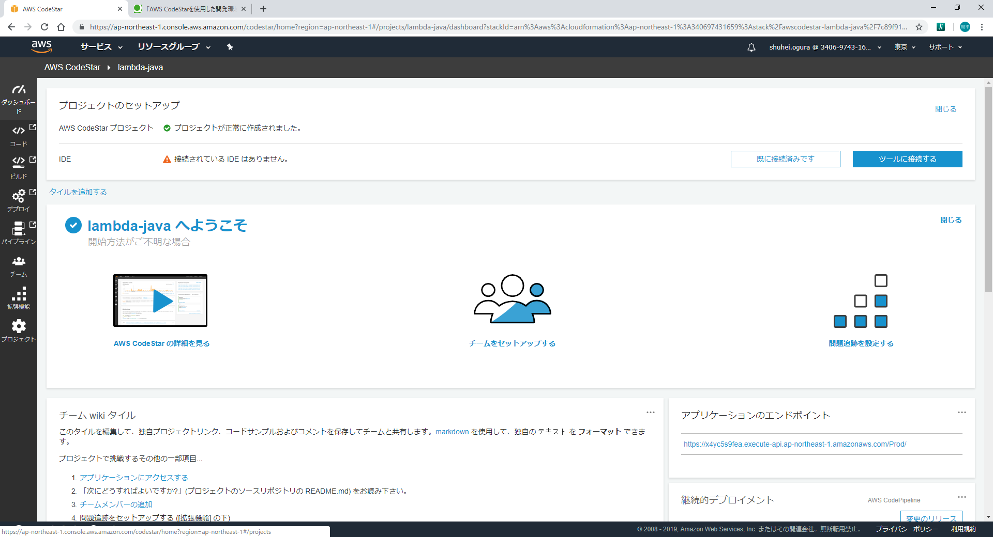
Task: Click the ツールに接続する button
Action: (907, 159)
